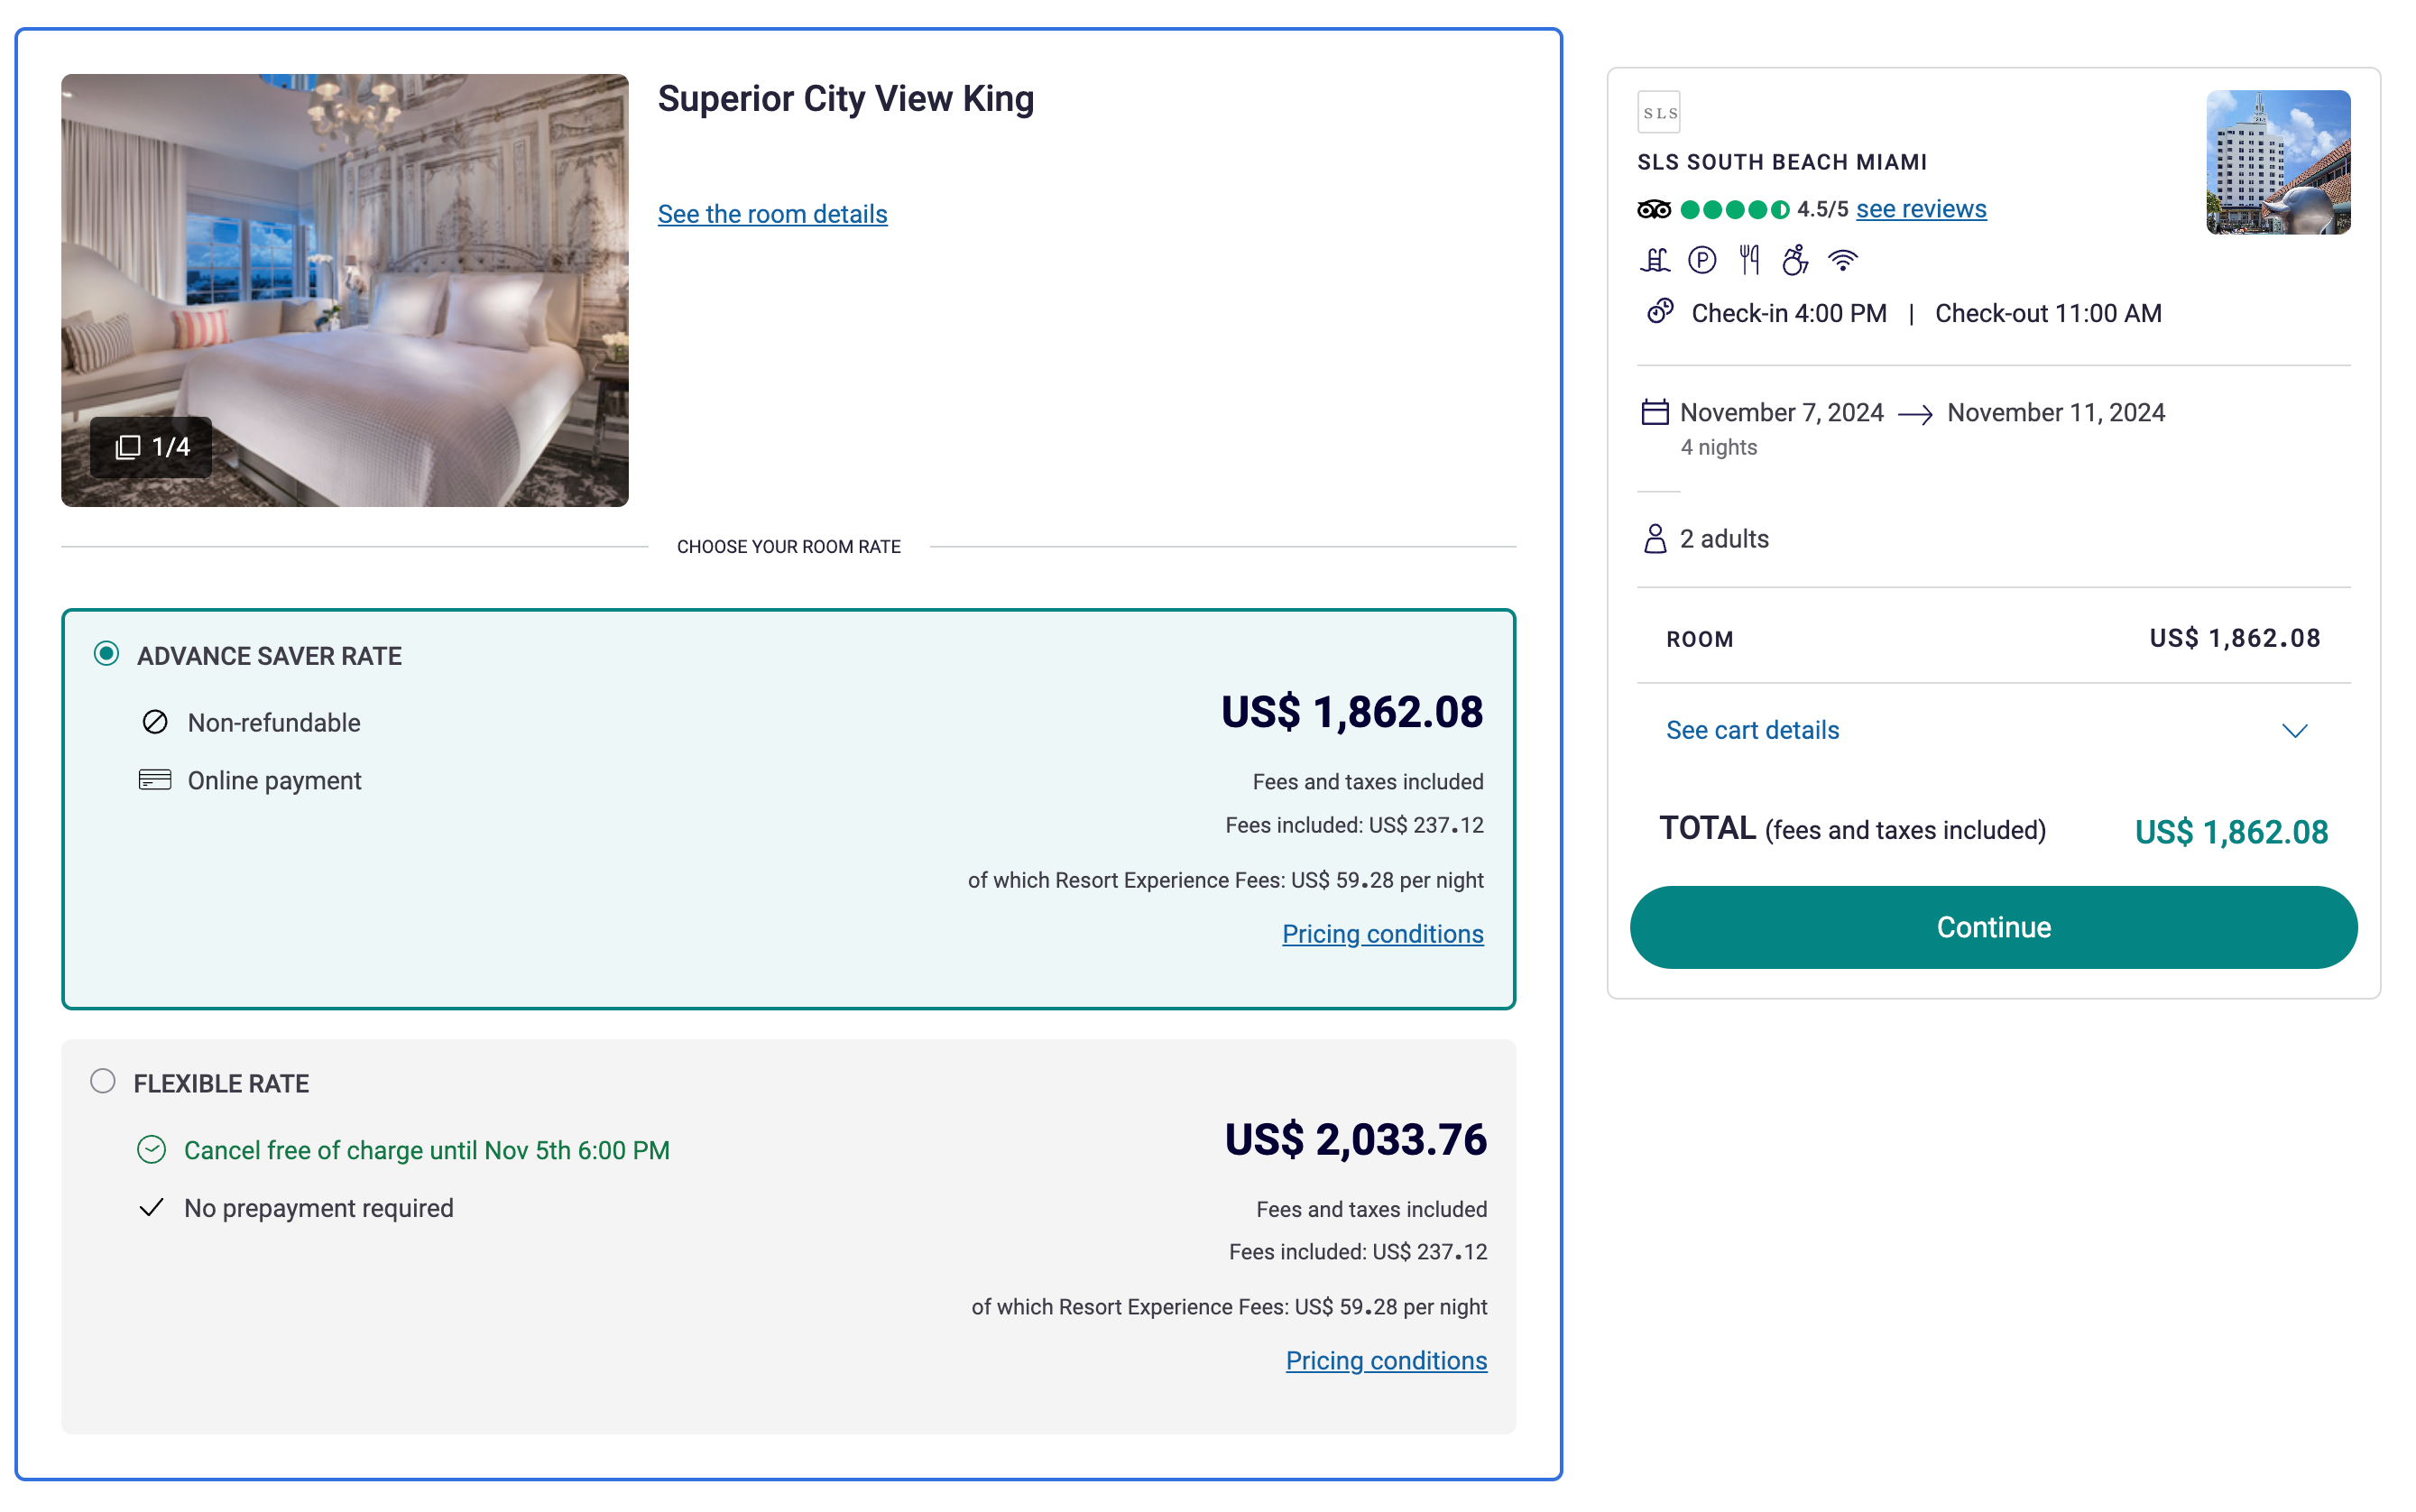Click the parking amenity icon
The width and height of the screenshot is (2416, 1512).
click(x=1701, y=261)
